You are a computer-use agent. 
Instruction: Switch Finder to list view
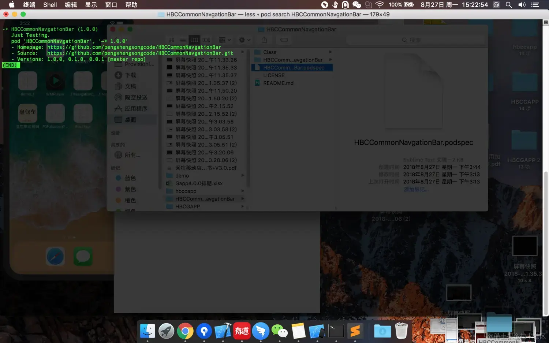coord(183,40)
